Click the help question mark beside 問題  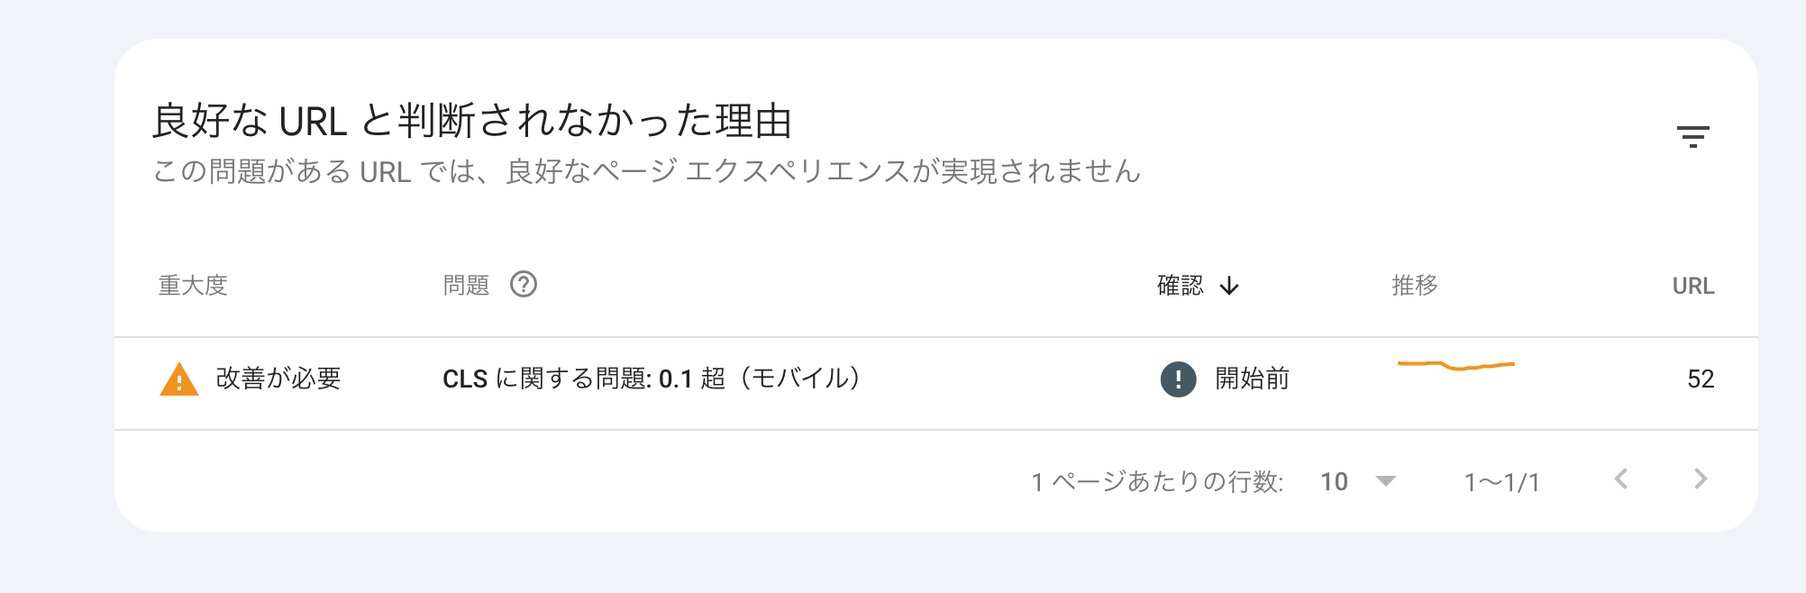pos(524,285)
